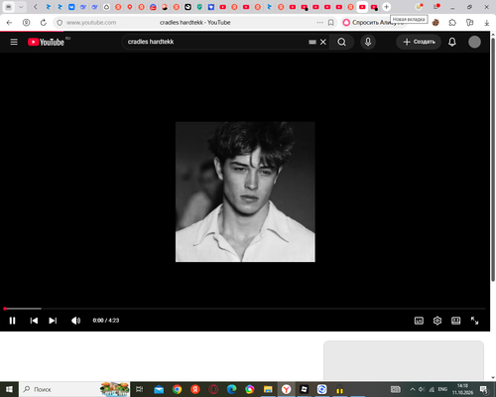Image resolution: width=496 pixels, height=397 pixels.
Task: Skip to the next video
Action: coord(53,321)
